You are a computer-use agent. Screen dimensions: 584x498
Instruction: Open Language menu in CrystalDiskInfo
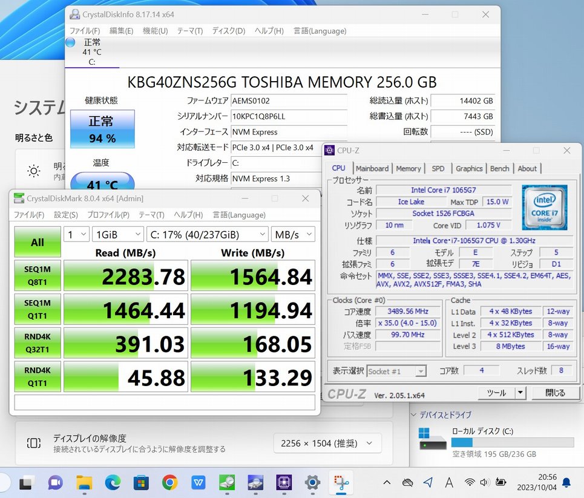pos(320,31)
